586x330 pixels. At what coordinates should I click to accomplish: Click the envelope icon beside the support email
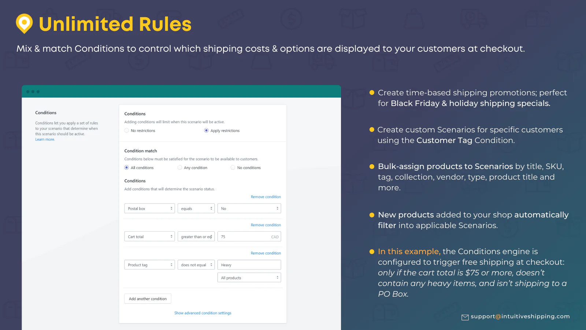pyautogui.click(x=465, y=317)
